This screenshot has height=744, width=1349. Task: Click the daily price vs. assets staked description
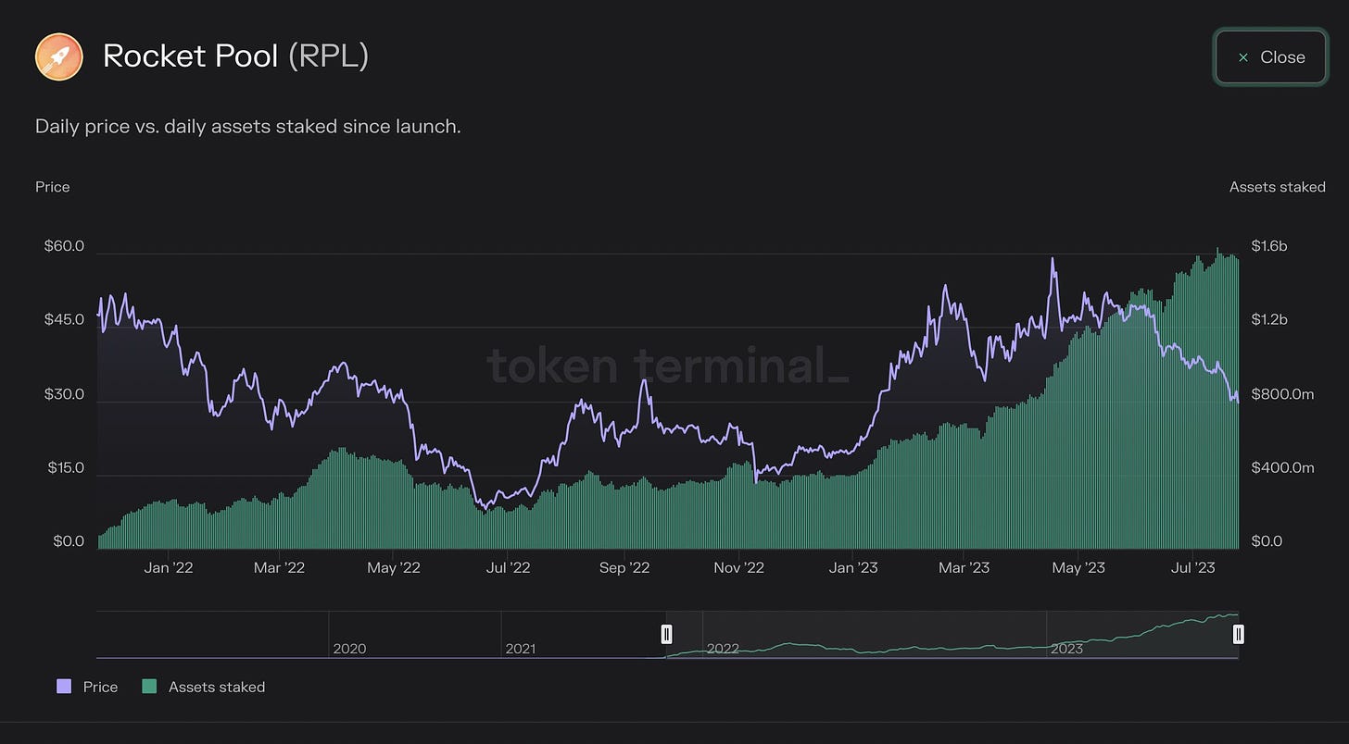pyautogui.click(x=248, y=126)
